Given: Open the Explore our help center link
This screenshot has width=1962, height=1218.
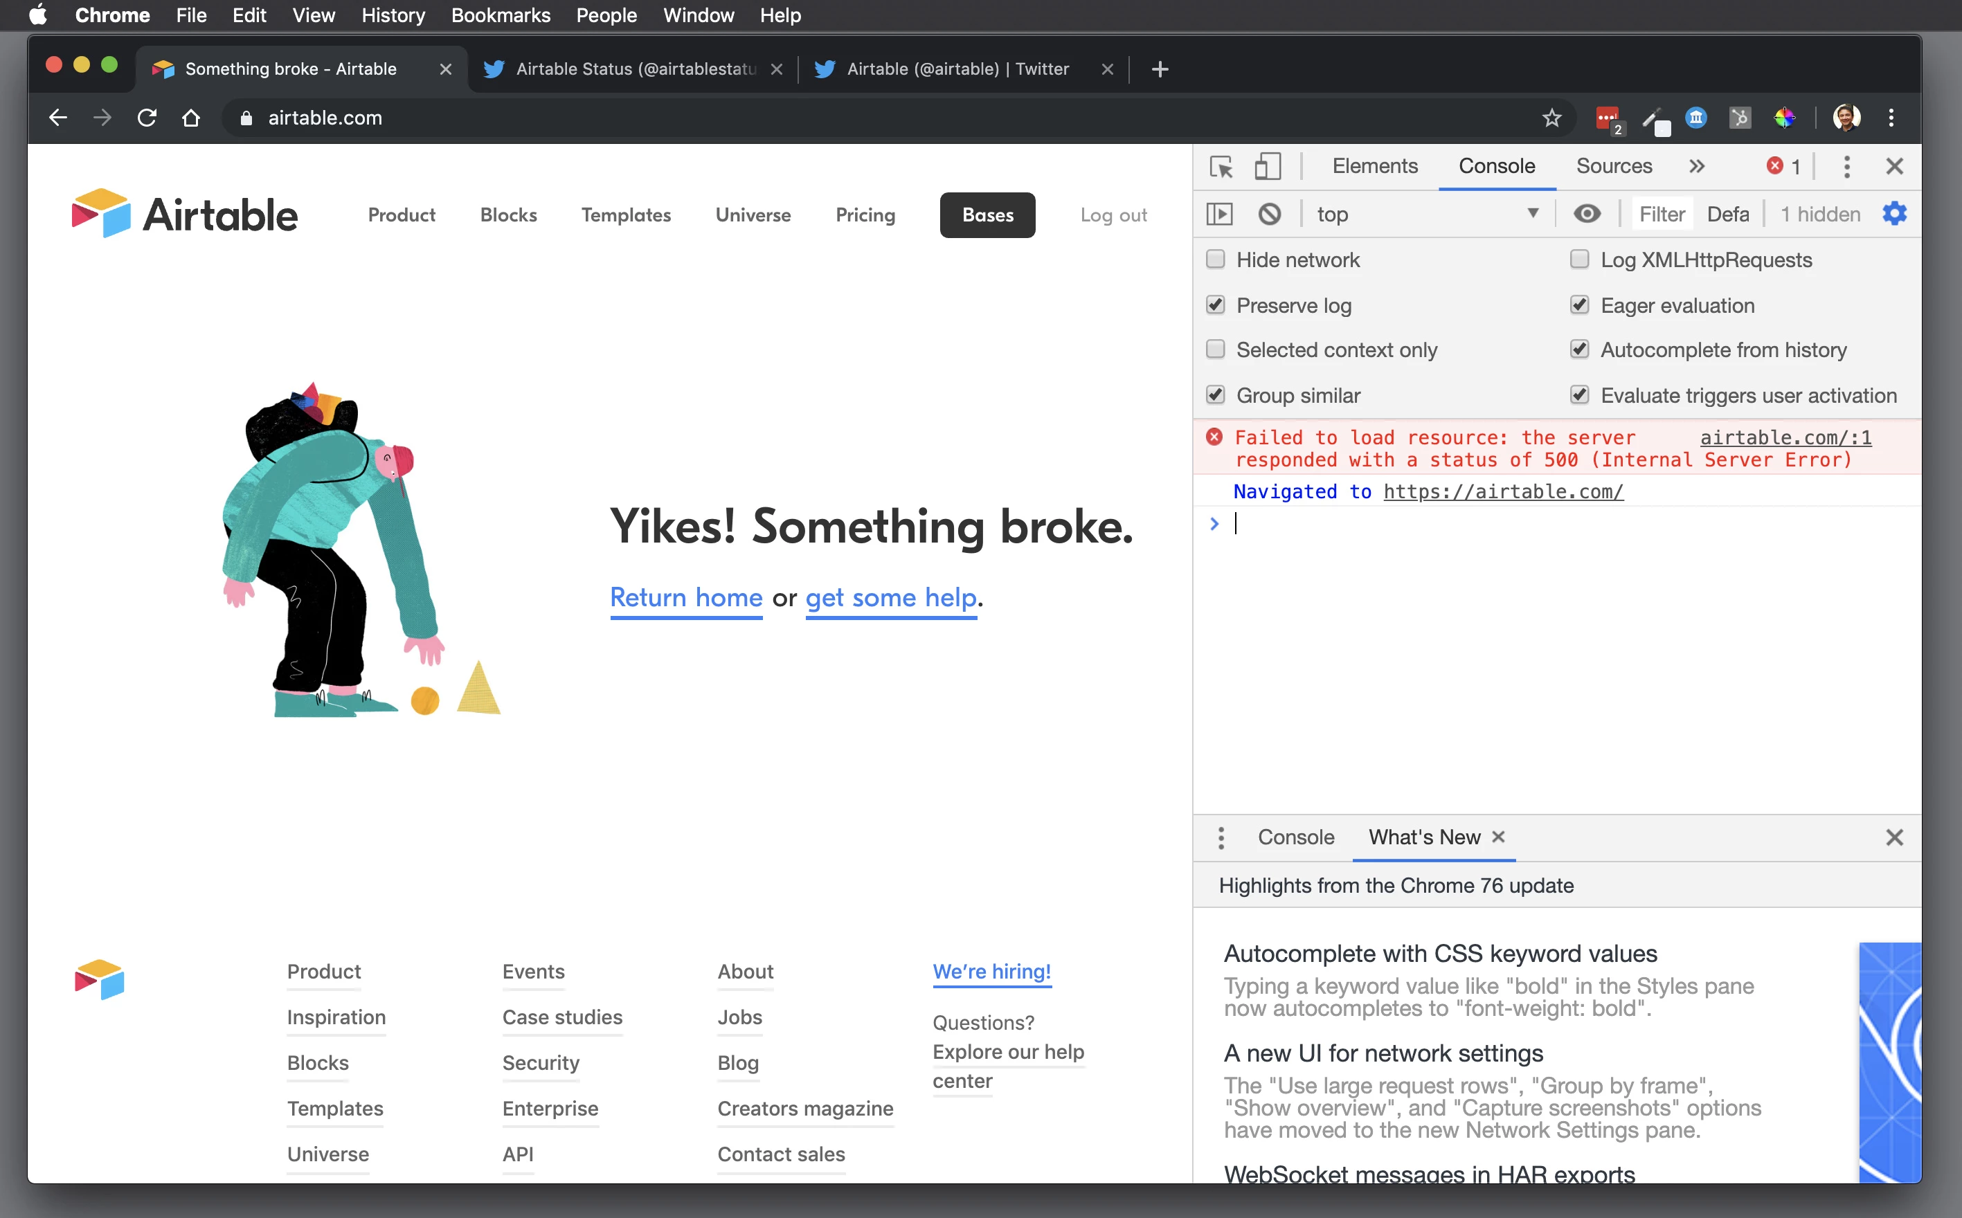Looking at the screenshot, I should click(1008, 1066).
